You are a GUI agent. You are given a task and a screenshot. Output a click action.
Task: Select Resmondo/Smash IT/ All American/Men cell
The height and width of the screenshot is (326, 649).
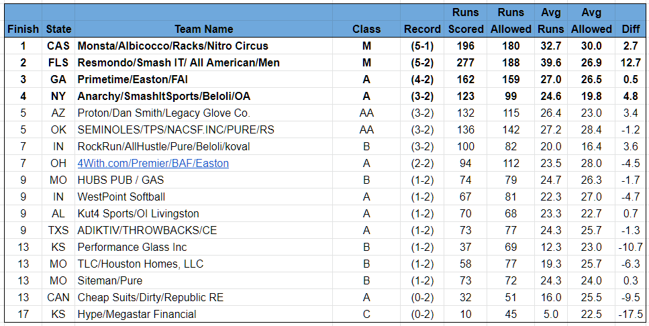[x=203, y=62]
